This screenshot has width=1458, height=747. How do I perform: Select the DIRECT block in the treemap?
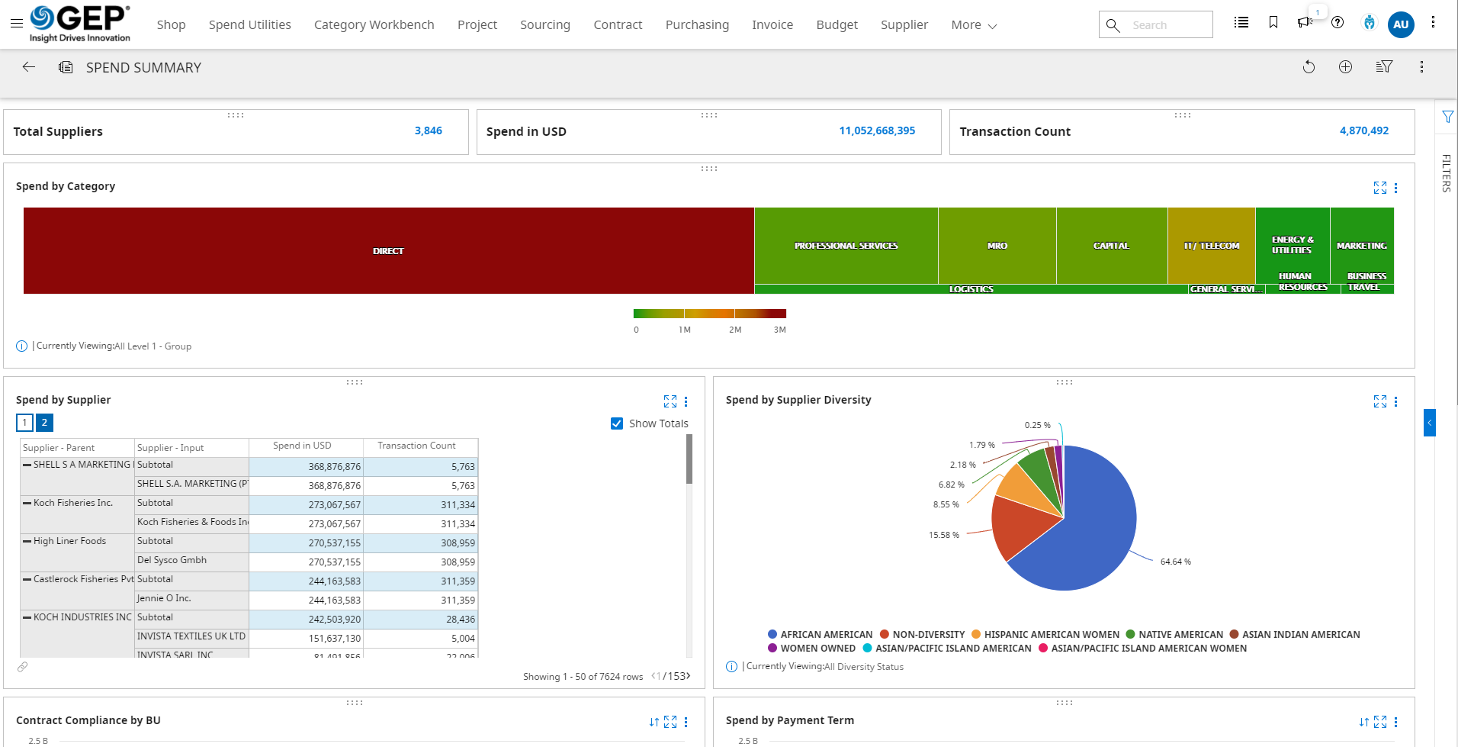pyautogui.click(x=388, y=250)
